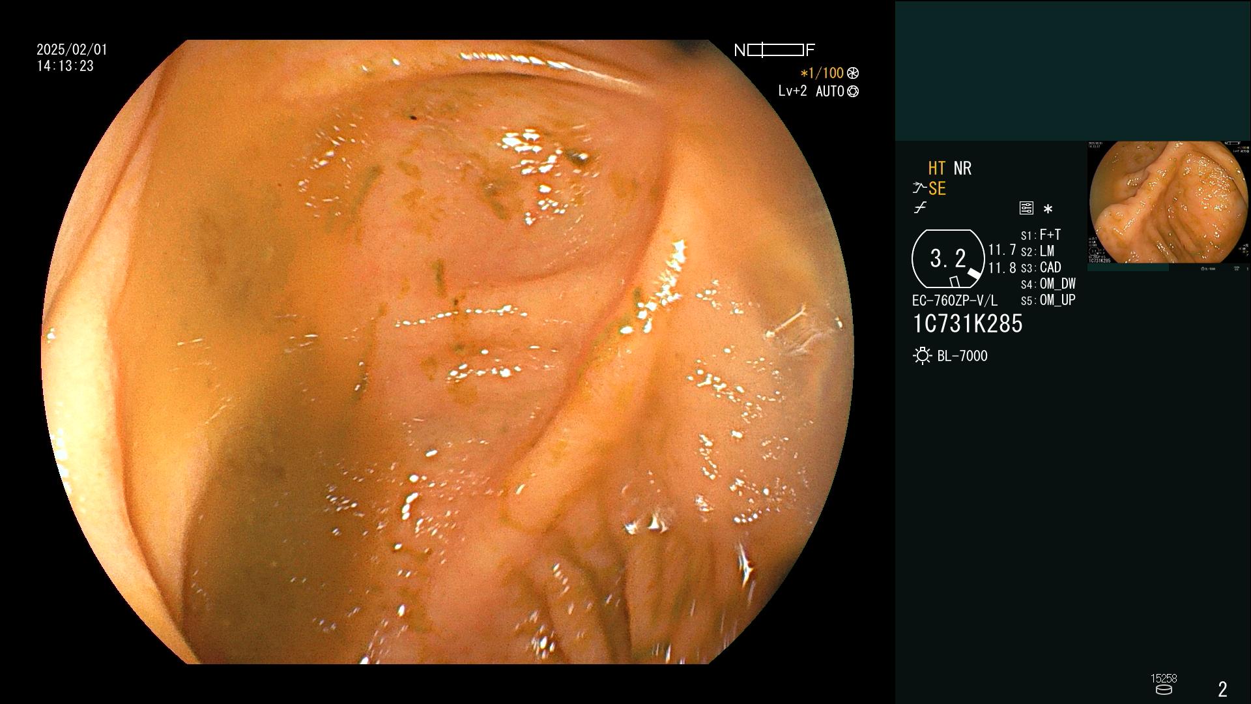Click the N–F zoom focus indicator bar
The height and width of the screenshot is (704, 1251).
point(775,50)
